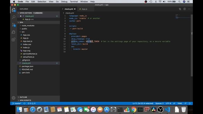Open the Manage gear menu
The height and width of the screenshot is (114, 203).
pyautogui.click(x=13, y=98)
